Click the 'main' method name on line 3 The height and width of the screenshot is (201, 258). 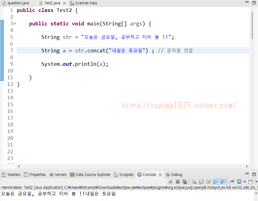[93, 24]
